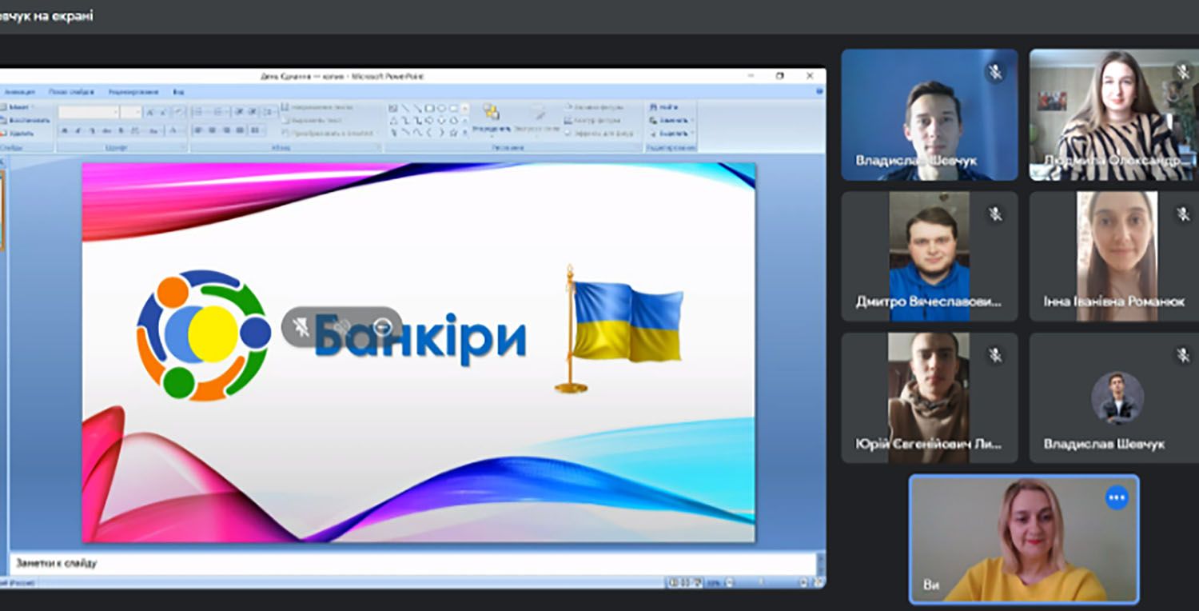Select Юрій Євгенійович participant tile

[x=930, y=397]
